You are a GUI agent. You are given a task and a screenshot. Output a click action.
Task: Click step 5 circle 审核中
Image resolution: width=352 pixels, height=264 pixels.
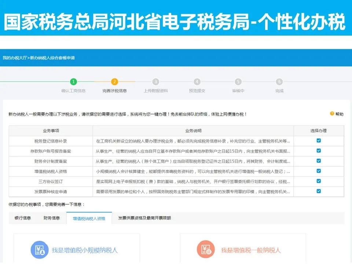[x=238, y=81]
